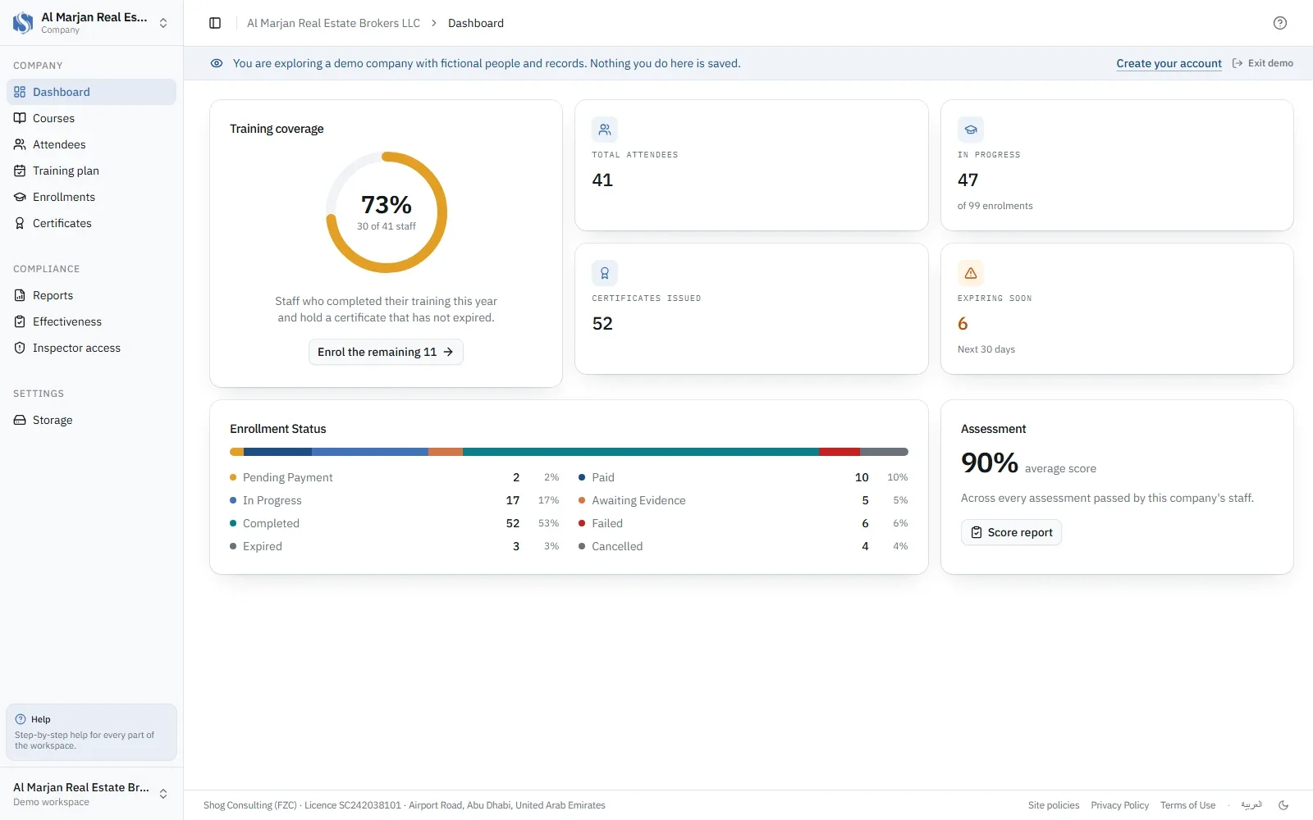
Task: Click the Total Attendees value 41
Action: tap(602, 180)
